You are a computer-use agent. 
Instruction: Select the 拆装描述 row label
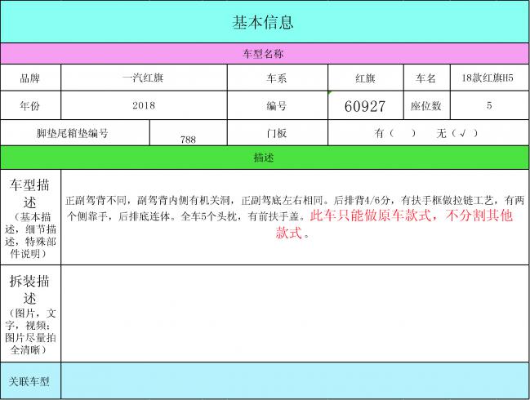30,313
